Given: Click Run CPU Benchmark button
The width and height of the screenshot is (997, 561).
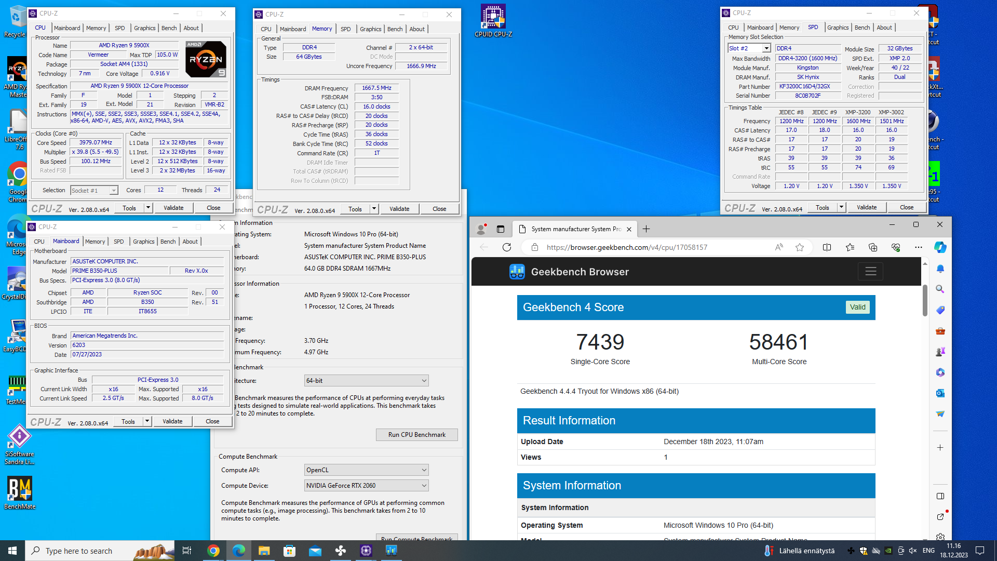Looking at the screenshot, I should [x=416, y=435].
